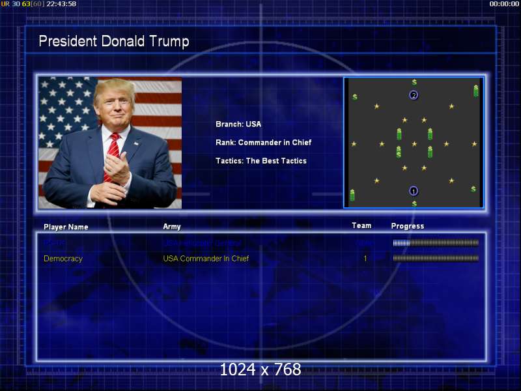Screen dimensions: 521x391
Task: Click the "Player Name" column header
Action: pyautogui.click(x=66, y=227)
